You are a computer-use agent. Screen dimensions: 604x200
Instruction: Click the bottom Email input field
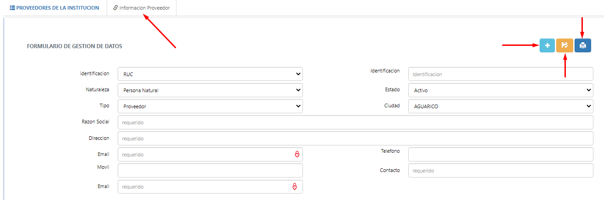click(x=210, y=187)
